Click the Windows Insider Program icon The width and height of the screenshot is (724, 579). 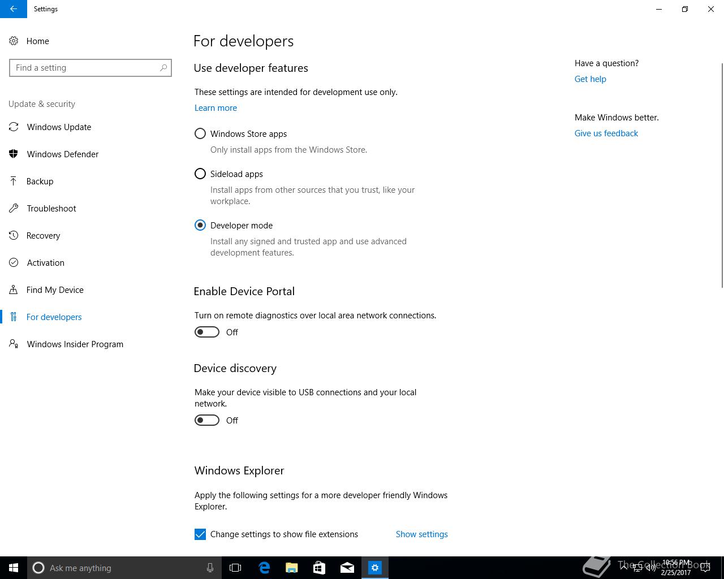[14, 344]
